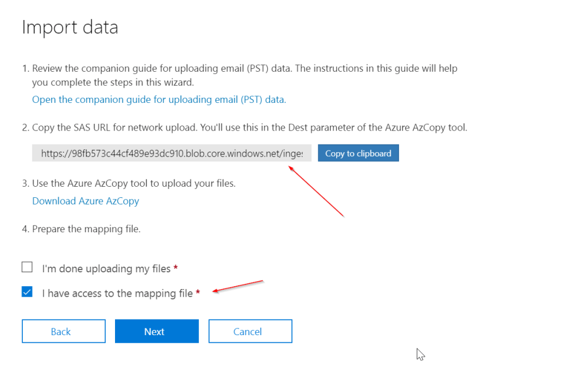This screenshot has height=384, width=569.
Task: Click the red asterisk after mapping file label
Action: 198,293
